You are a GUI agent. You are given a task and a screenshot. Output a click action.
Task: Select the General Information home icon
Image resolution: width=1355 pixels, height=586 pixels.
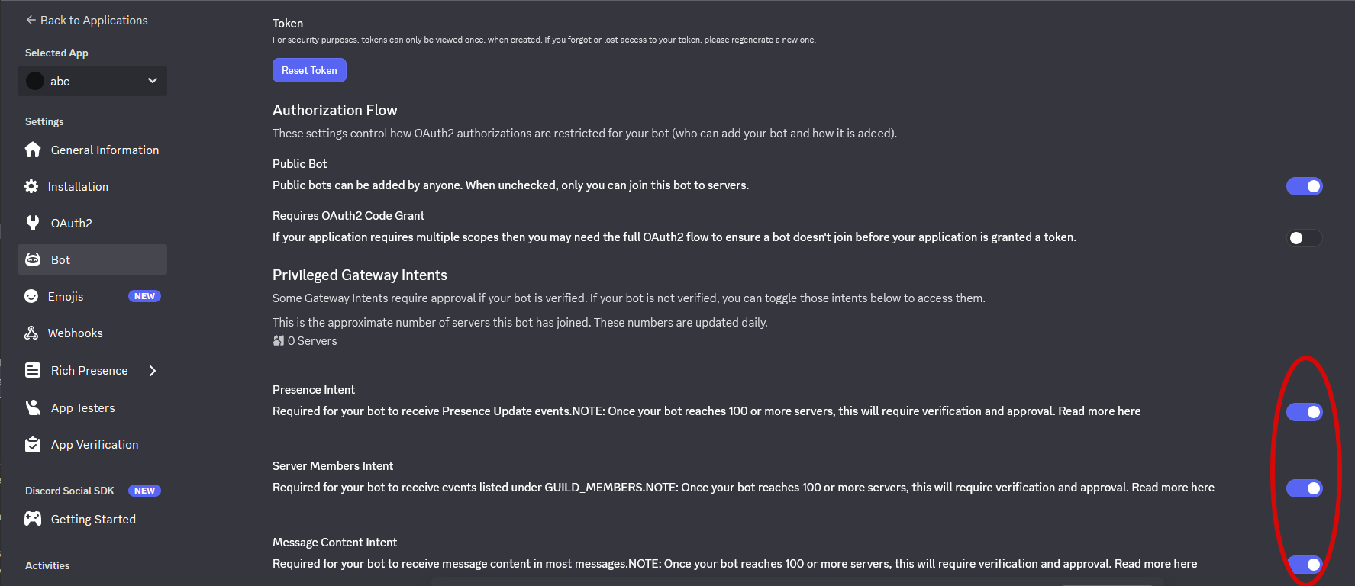click(x=33, y=150)
